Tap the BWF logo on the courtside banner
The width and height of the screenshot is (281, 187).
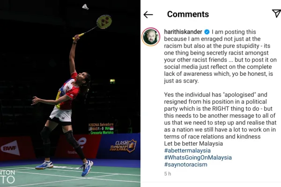coord(10,148)
